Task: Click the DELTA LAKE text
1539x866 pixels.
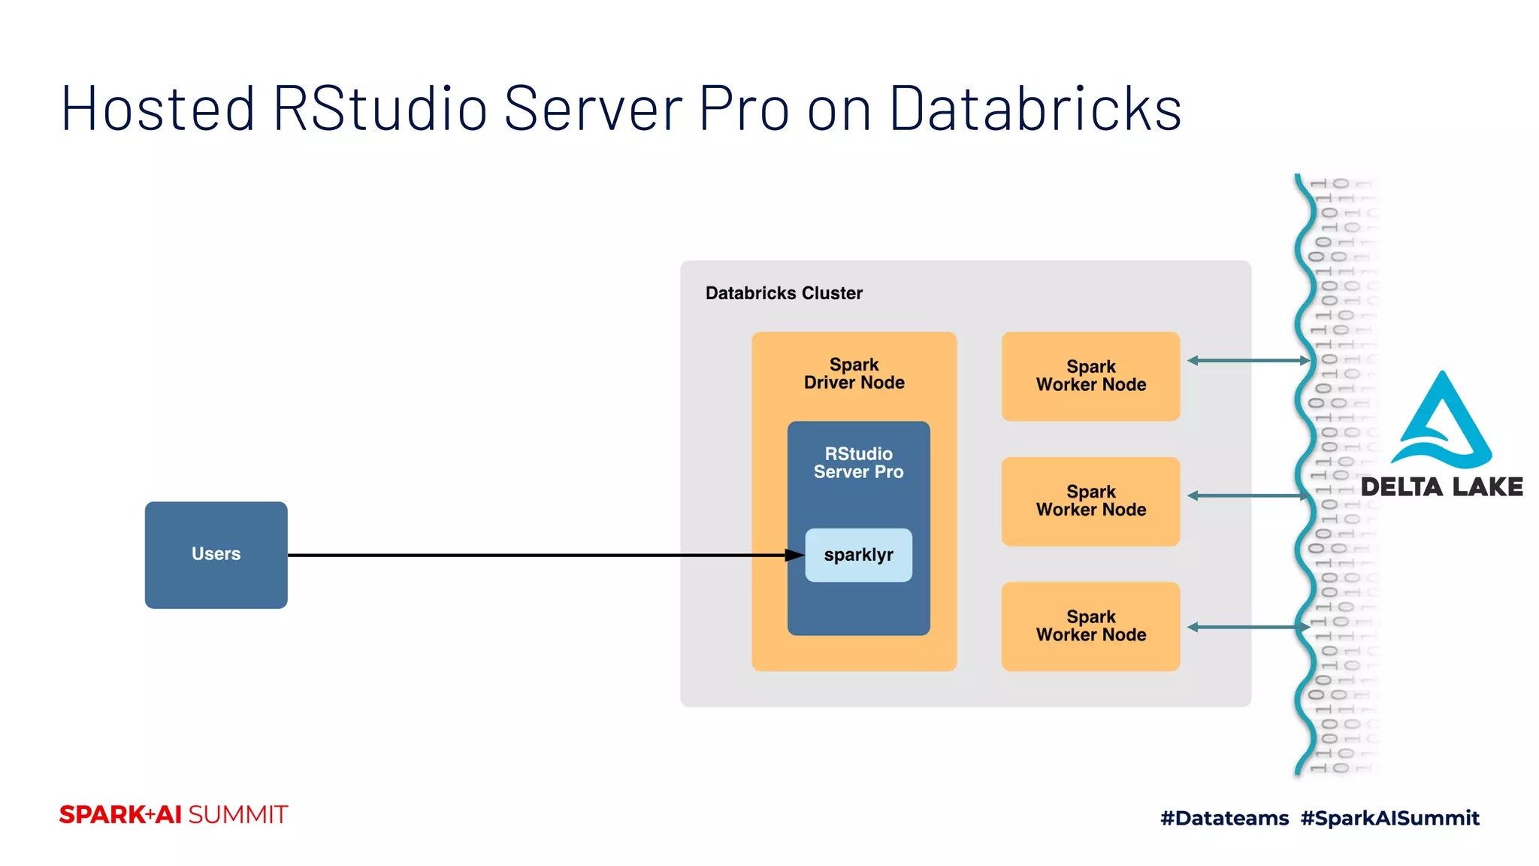Action: coord(1441,487)
